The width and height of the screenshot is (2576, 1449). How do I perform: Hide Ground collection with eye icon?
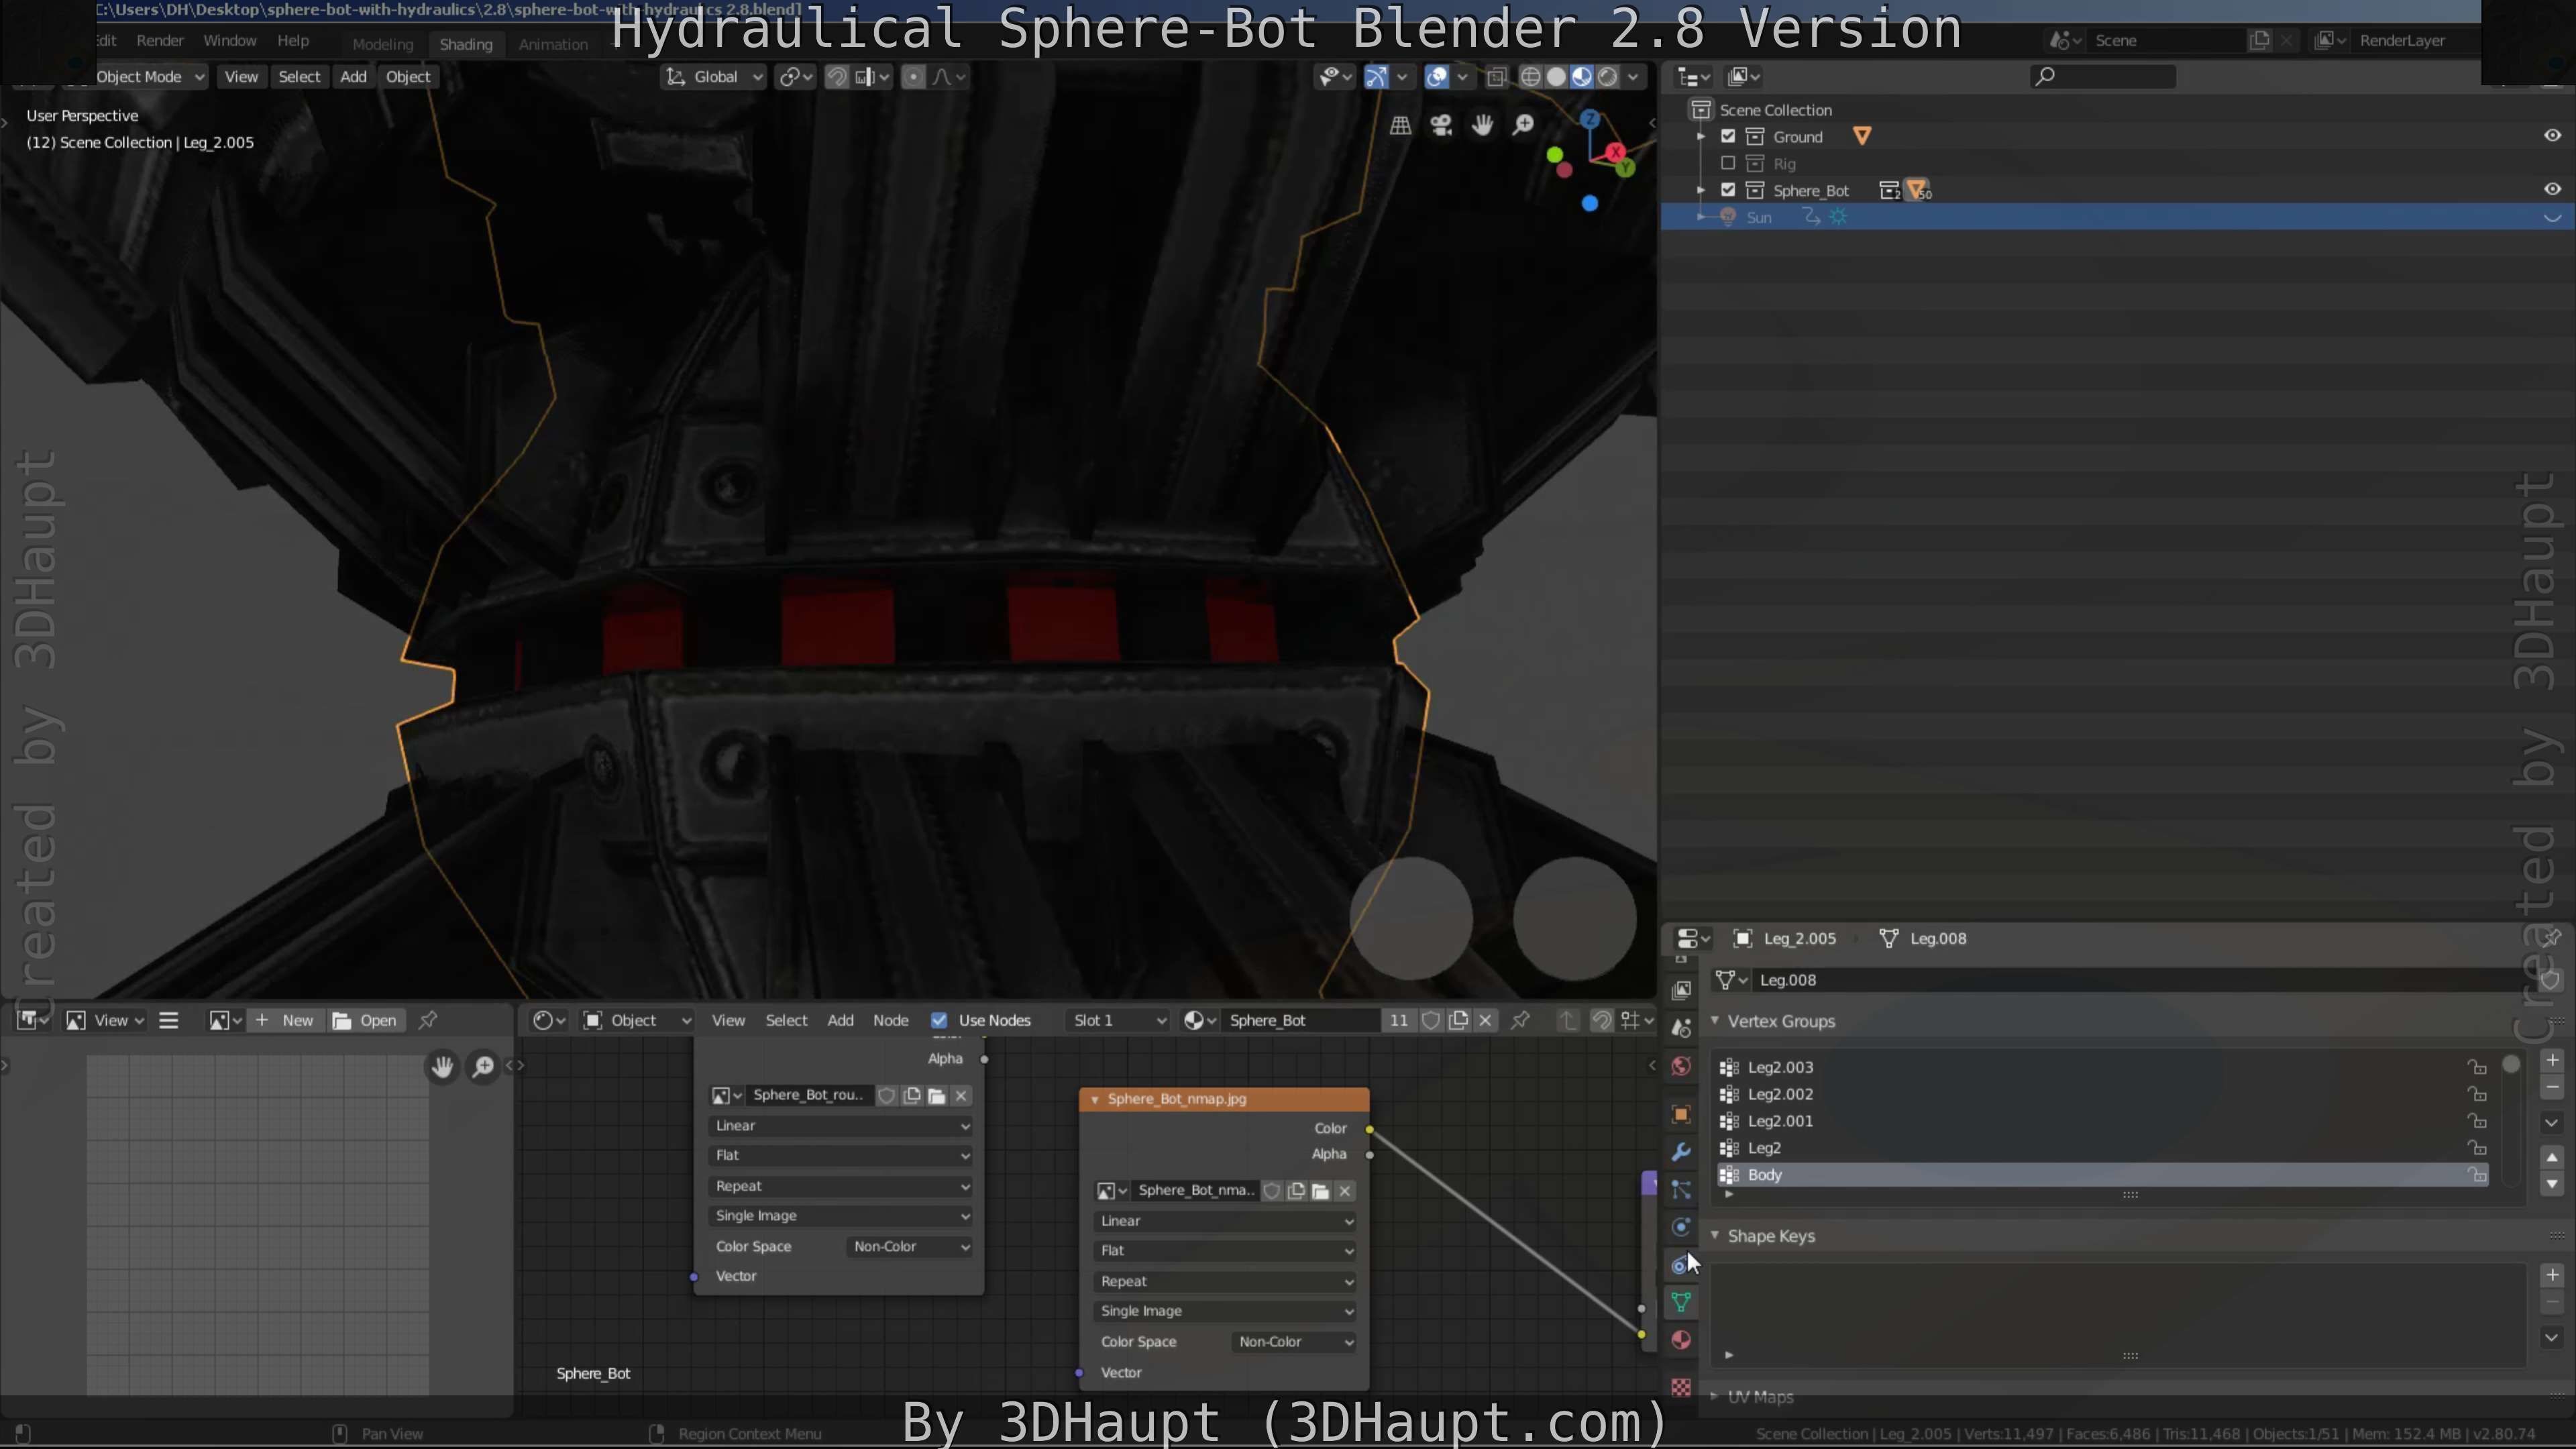coord(2552,135)
